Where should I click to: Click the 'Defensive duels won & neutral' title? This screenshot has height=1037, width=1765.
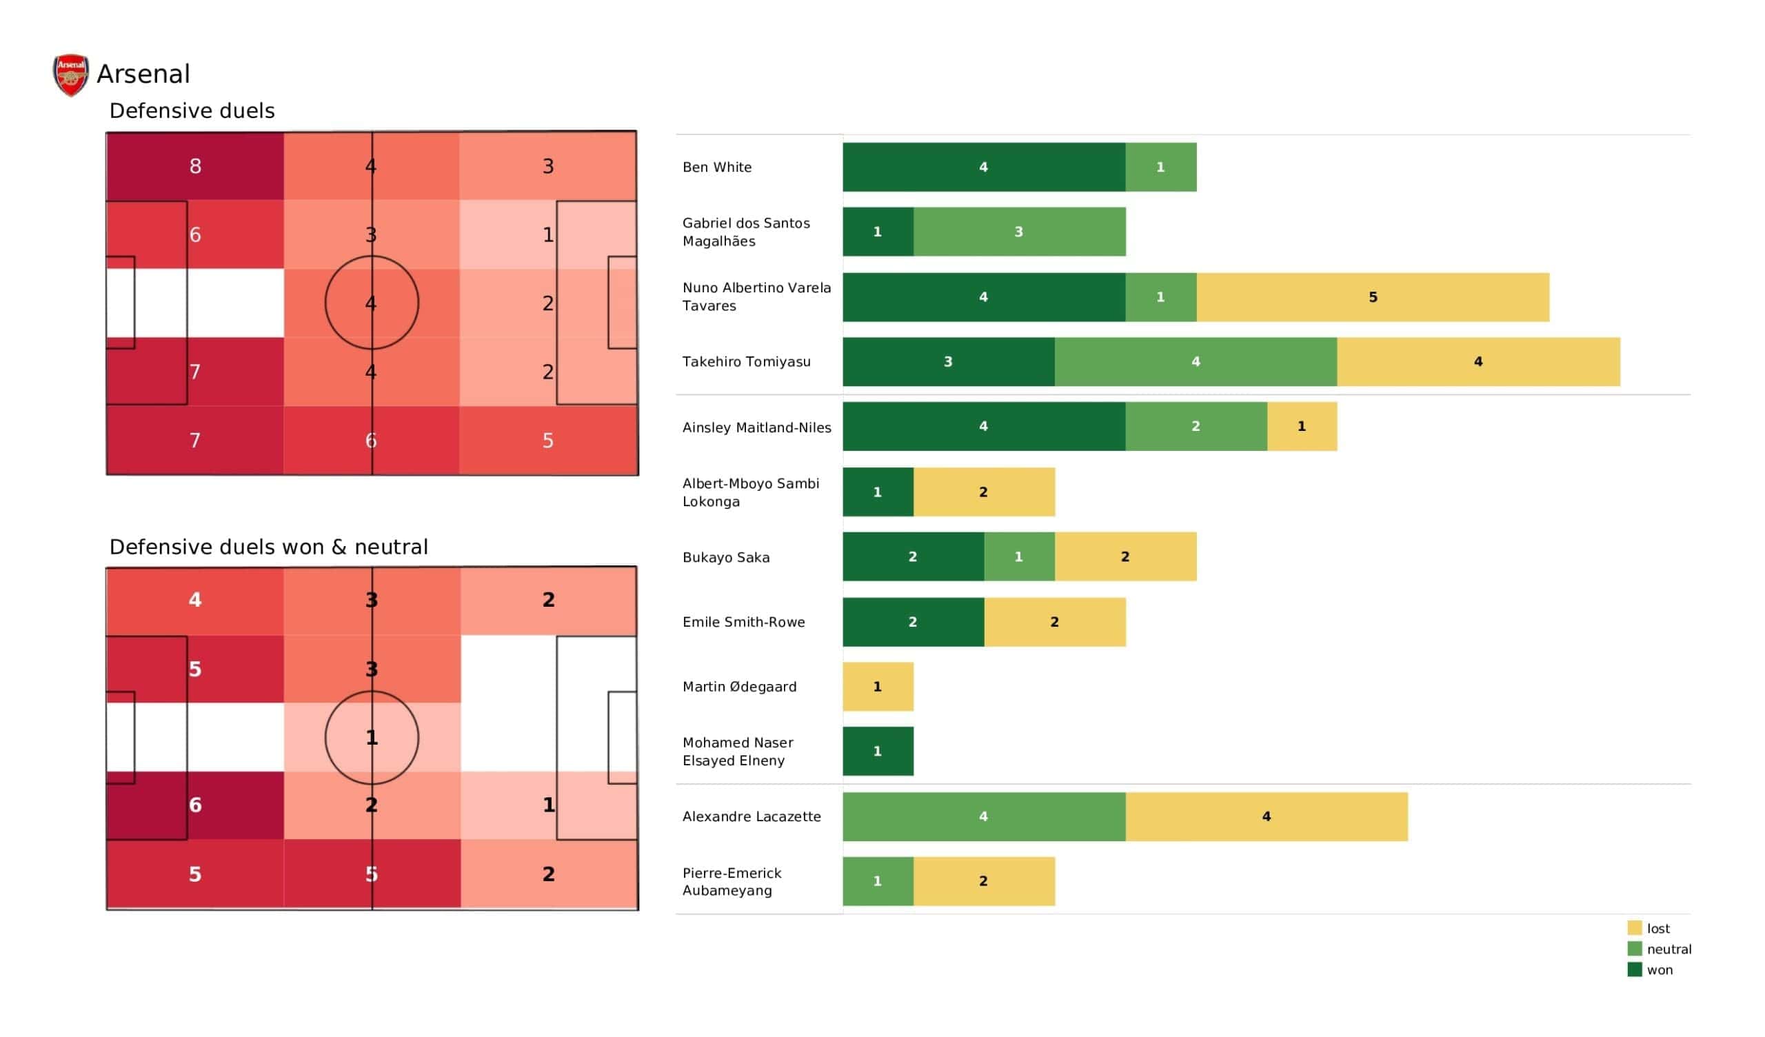click(x=268, y=547)
